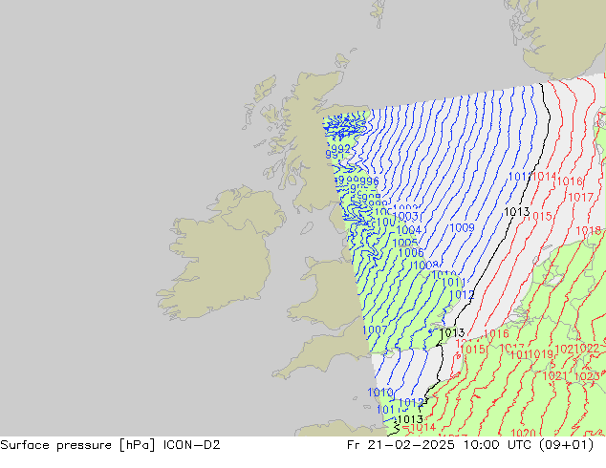This screenshot has width=606, height=468.
Task: Pick the blue "1007" contour label
Action: click(x=375, y=330)
